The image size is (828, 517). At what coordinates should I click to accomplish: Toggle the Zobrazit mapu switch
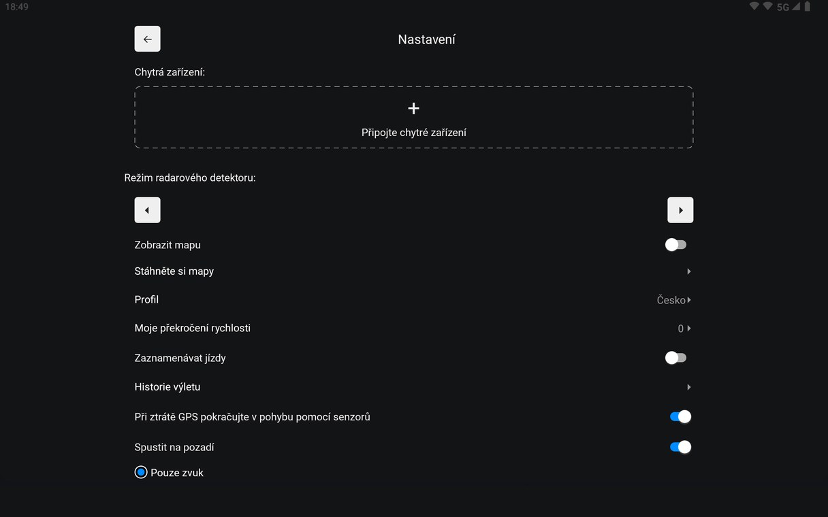point(675,245)
